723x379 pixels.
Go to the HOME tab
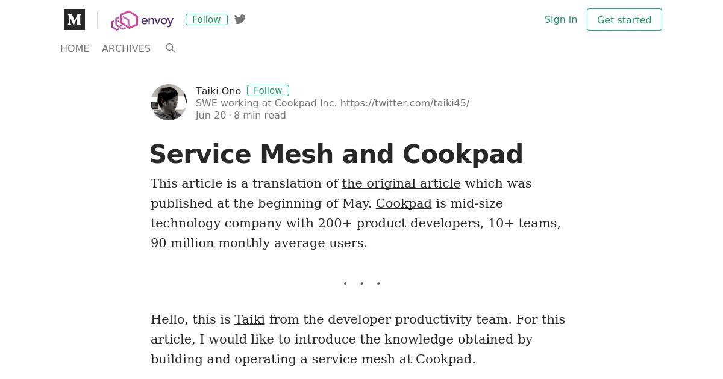(x=75, y=48)
